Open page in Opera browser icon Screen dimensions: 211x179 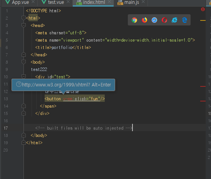click(x=164, y=20)
